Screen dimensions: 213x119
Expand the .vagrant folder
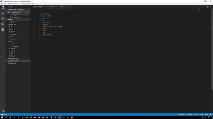point(8,22)
